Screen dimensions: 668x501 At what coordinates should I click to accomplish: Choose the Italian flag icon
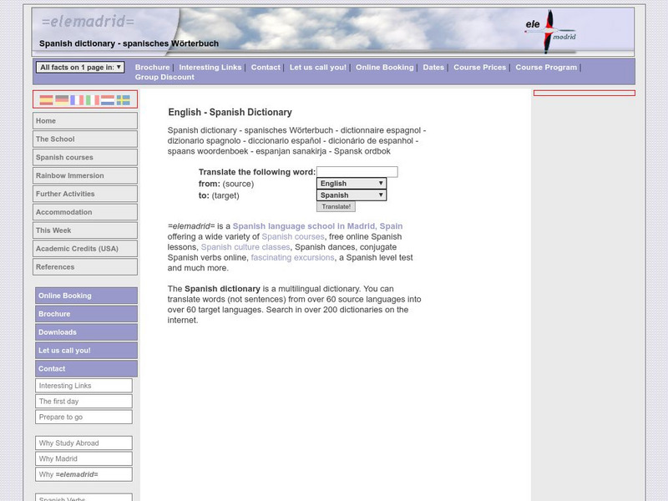[x=92, y=100]
